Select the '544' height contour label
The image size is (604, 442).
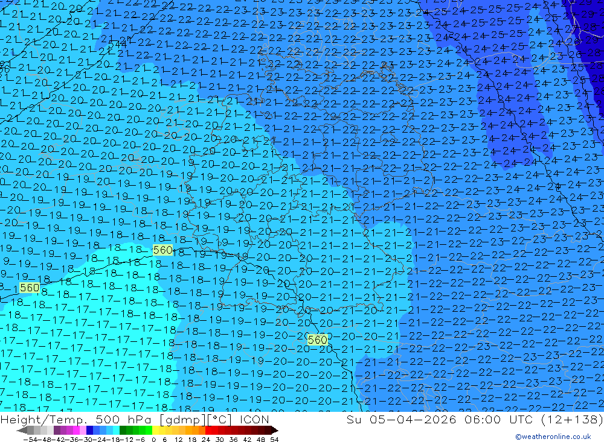point(117,45)
